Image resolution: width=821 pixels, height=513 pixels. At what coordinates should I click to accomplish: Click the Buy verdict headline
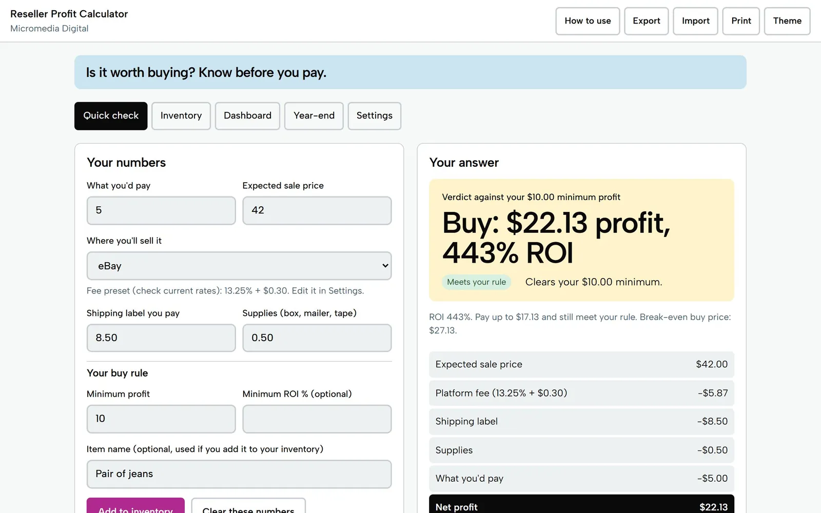[x=556, y=238]
